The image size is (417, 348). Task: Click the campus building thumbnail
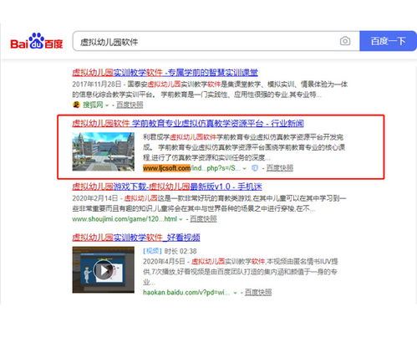tap(104, 151)
